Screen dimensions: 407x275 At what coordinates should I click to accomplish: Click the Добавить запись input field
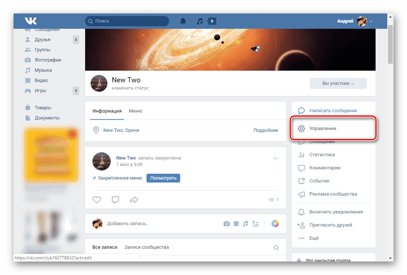(128, 224)
